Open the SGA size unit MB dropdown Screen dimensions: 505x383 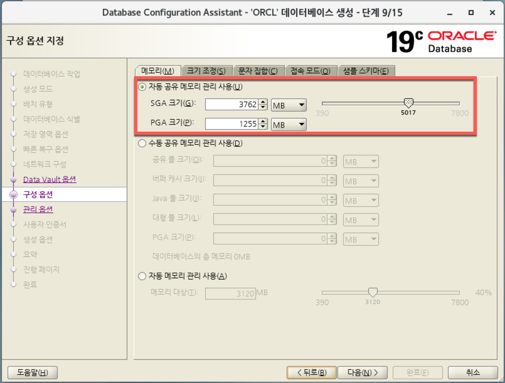(289, 105)
